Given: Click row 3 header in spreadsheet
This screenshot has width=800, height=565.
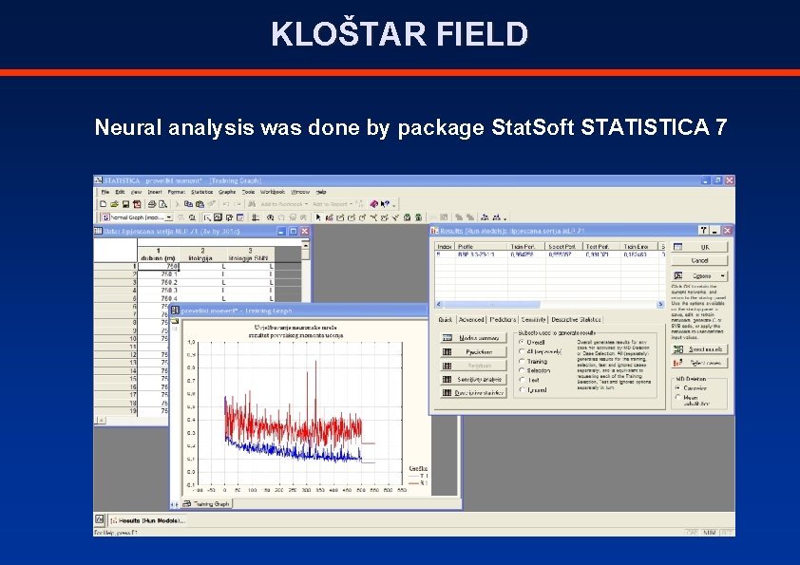Looking at the screenshot, I should pos(116,282).
